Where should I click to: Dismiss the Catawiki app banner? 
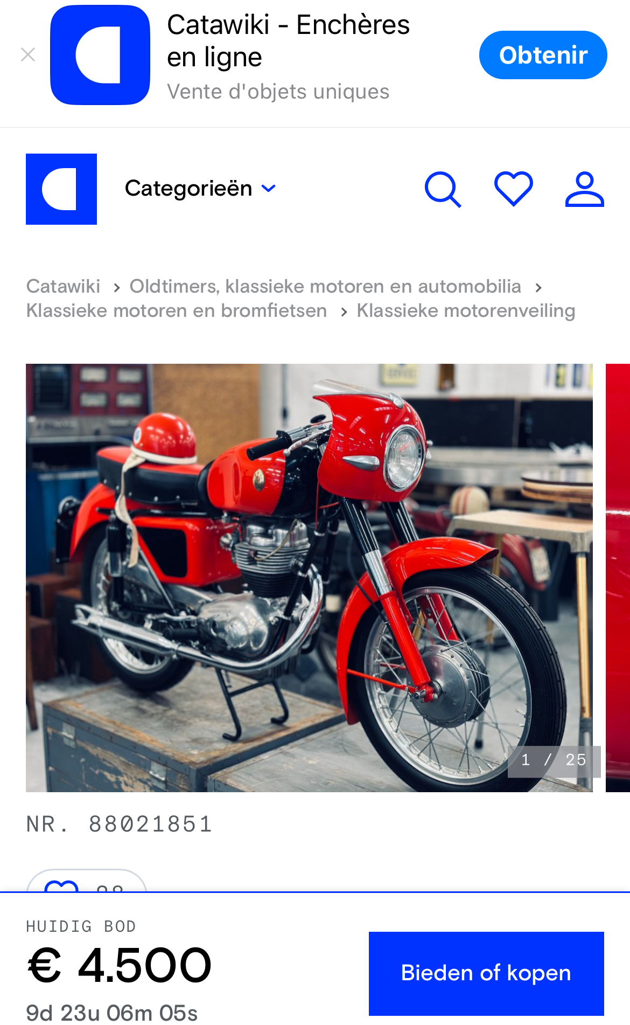click(x=28, y=54)
